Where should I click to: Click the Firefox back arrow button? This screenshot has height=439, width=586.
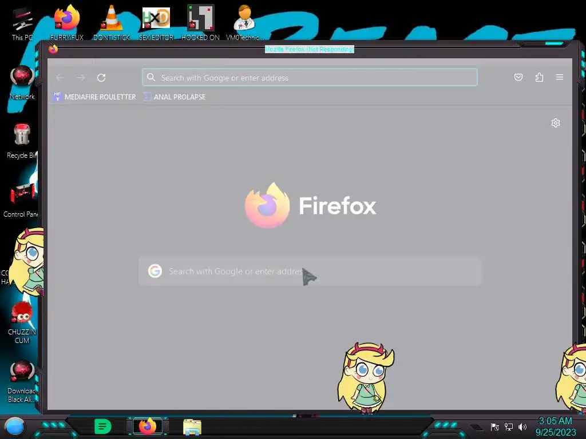click(60, 78)
